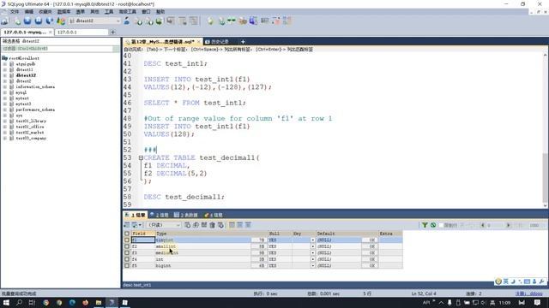549x308 pixels.
Task: Click the user manager icon in toolbar
Action: [127, 21]
